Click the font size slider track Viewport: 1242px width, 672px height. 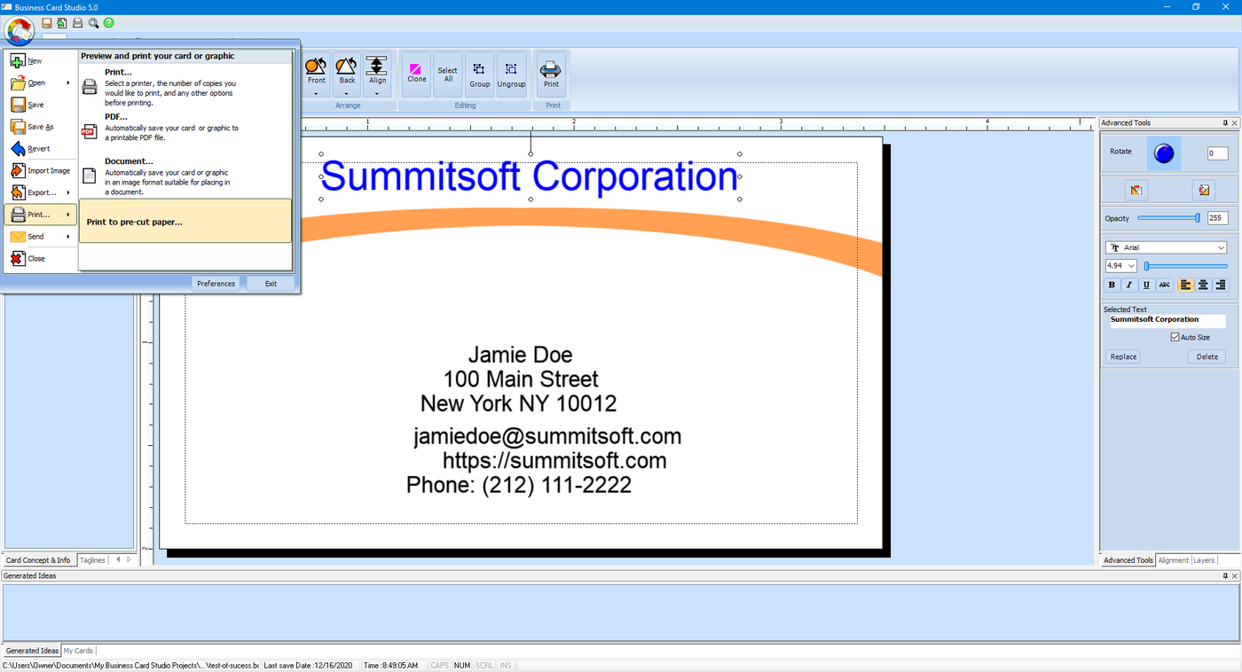click(x=1186, y=266)
